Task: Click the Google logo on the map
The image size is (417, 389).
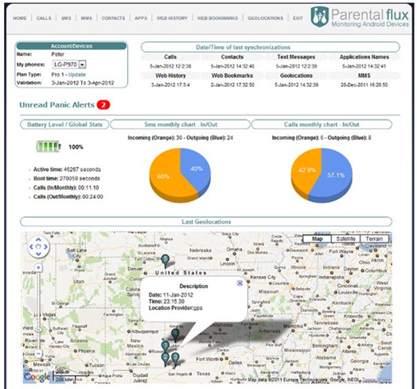Action: point(37,376)
